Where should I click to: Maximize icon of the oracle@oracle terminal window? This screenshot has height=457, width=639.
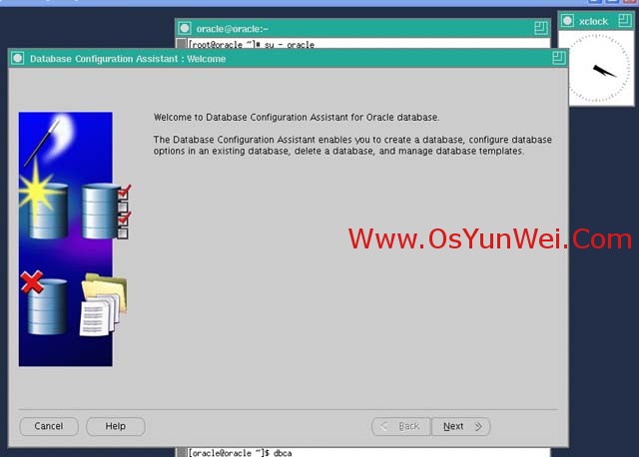pos(541,28)
